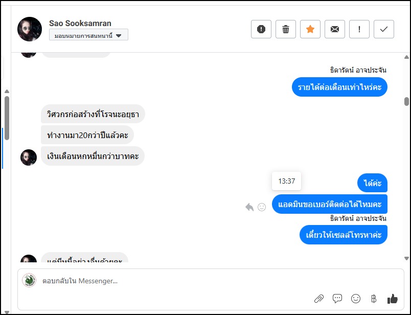This screenshot has width=411, height=315.
Task: Click the spam report icon button
Action: (261, 29)
